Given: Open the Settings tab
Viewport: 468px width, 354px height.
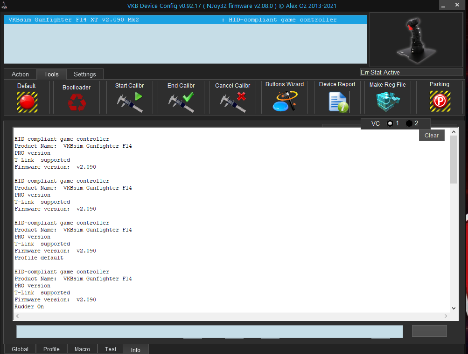Looking at the screenshot, I should [85, 74].
